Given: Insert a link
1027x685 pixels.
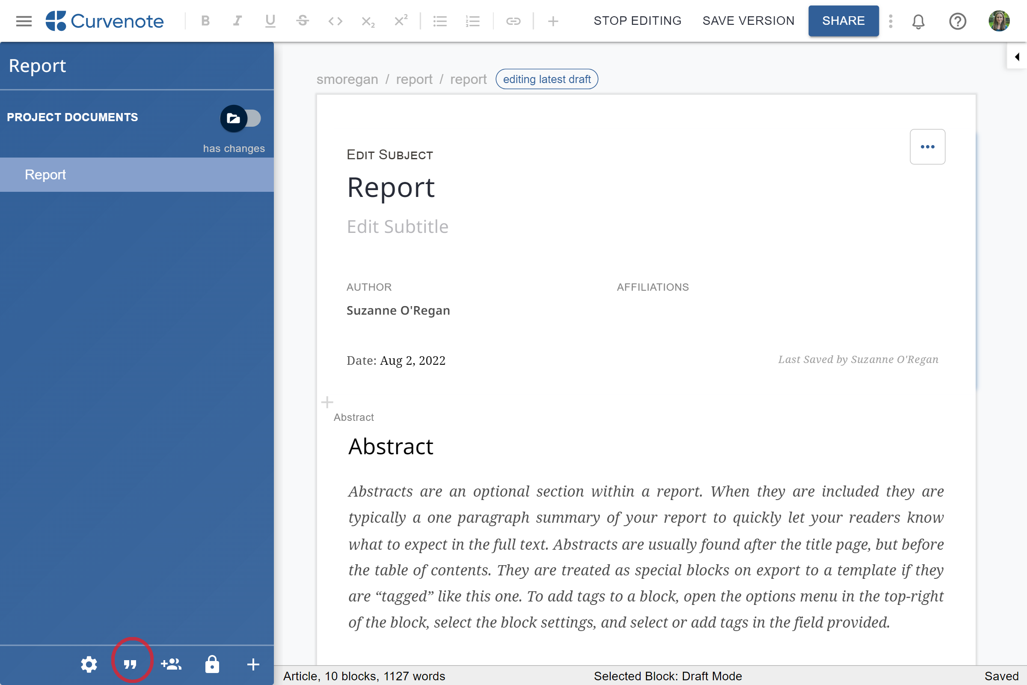Looking at the screenshot, I should tap(513, 21).
